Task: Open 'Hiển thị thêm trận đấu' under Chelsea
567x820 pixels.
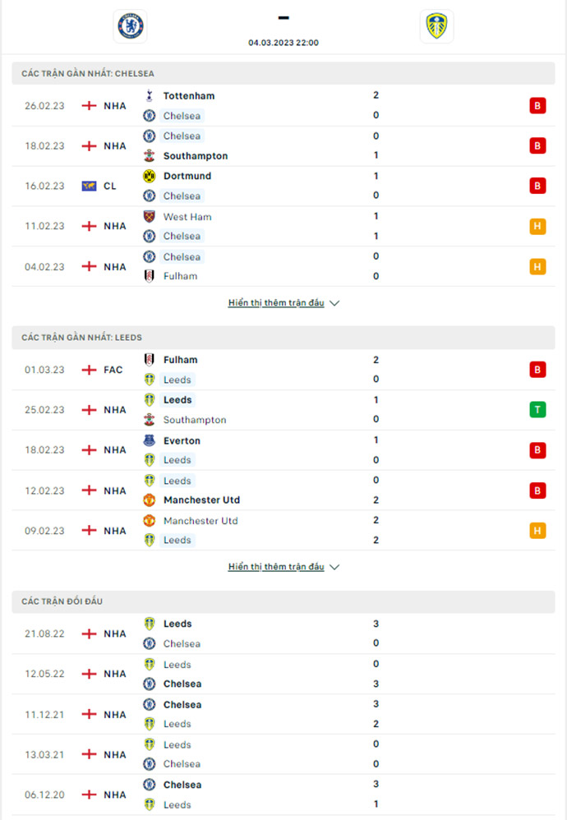Action: 276,303
